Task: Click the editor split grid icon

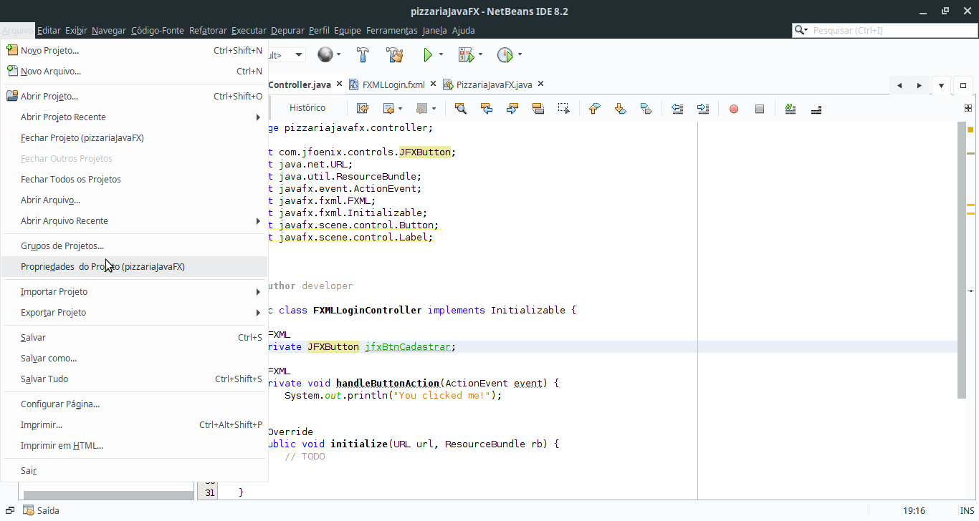Action: [968, 109]
